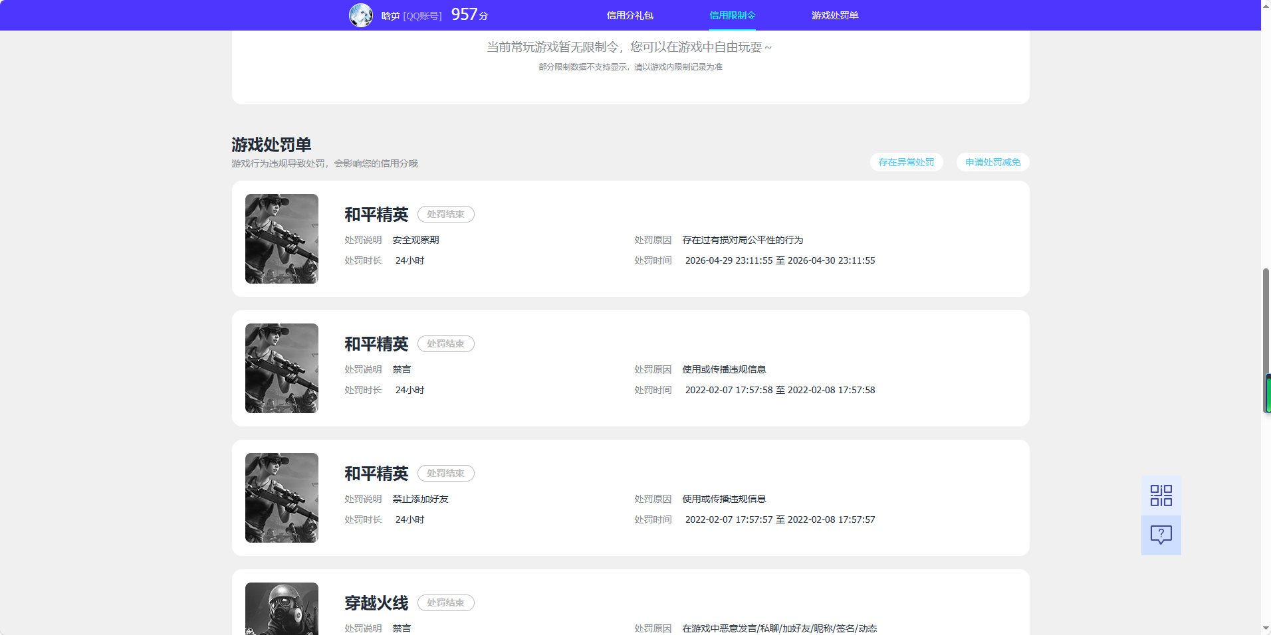The height and width of the screenshot is (635, 1271).
Task: Click notice 当前常玩游戏暂无限制令
Action: (630, 47)
